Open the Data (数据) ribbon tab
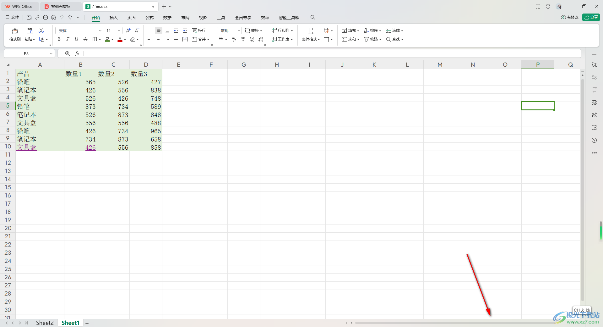This screenshot has height=327, width=603. [167, 18]
